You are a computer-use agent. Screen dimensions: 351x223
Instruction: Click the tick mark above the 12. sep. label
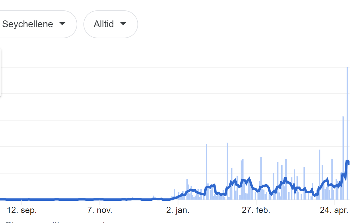point(22,203)
